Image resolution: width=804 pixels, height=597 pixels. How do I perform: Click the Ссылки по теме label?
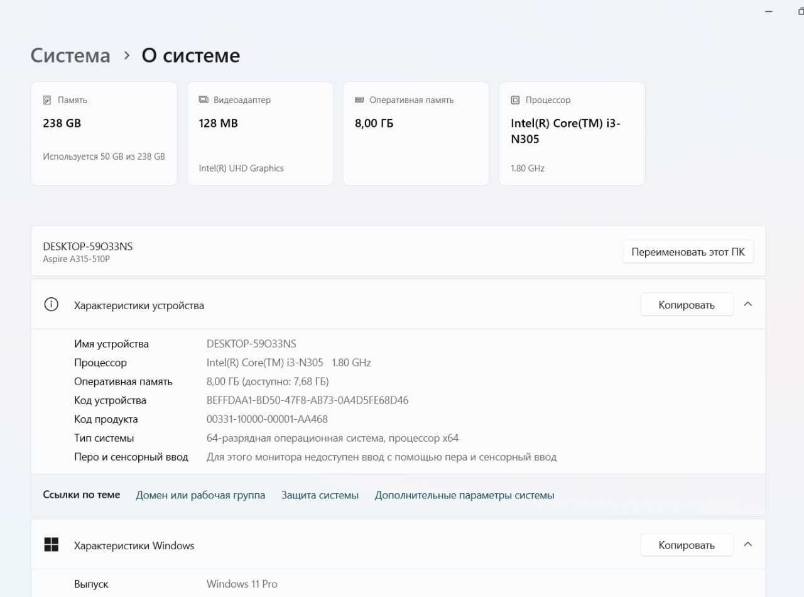(x=81, y=495)
